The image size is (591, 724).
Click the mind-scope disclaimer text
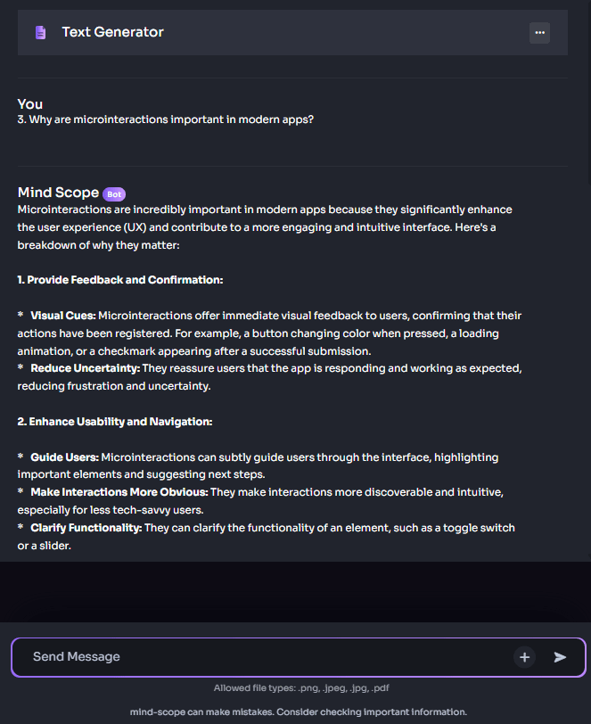click(295, 712)
